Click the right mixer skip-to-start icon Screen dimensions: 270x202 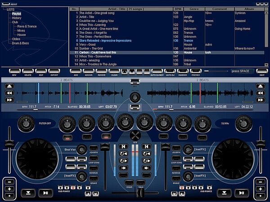(146, 146)
